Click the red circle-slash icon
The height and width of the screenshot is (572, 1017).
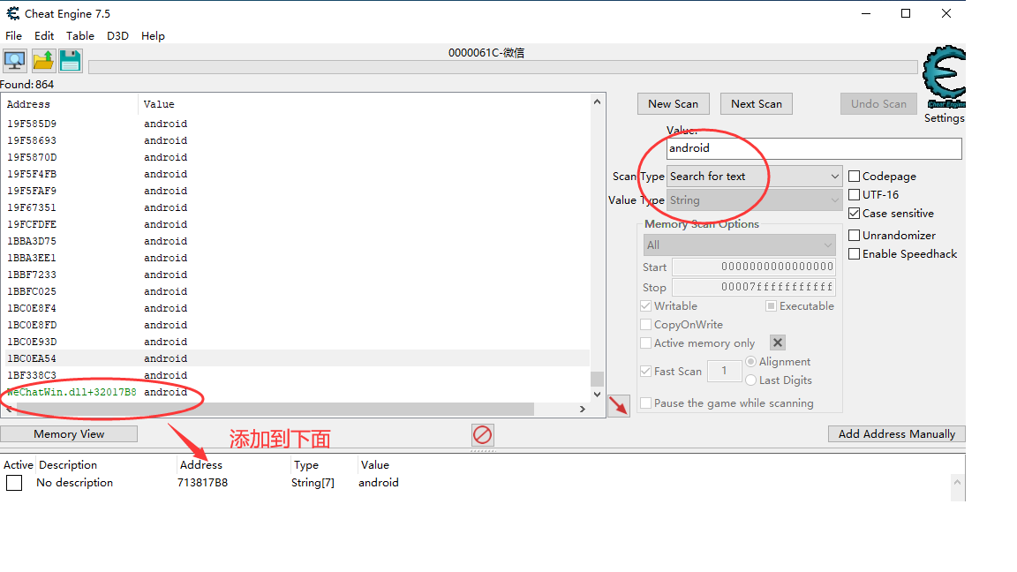[x=483, y=434]
